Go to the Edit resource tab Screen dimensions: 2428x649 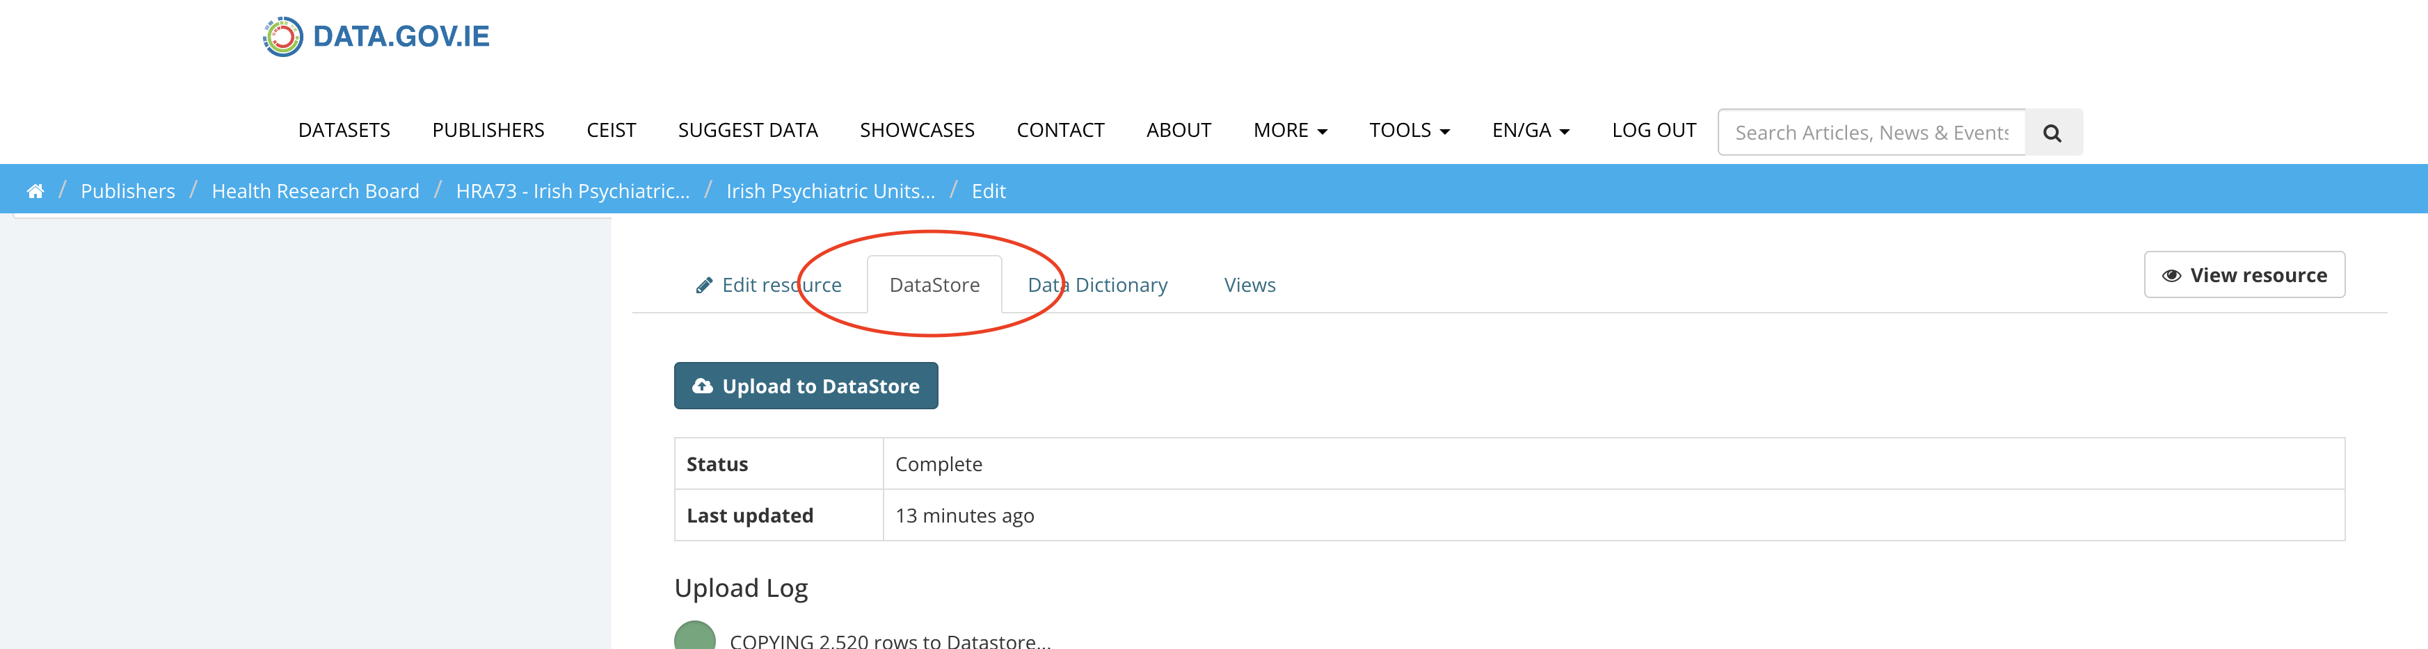[x=768, y=286]
